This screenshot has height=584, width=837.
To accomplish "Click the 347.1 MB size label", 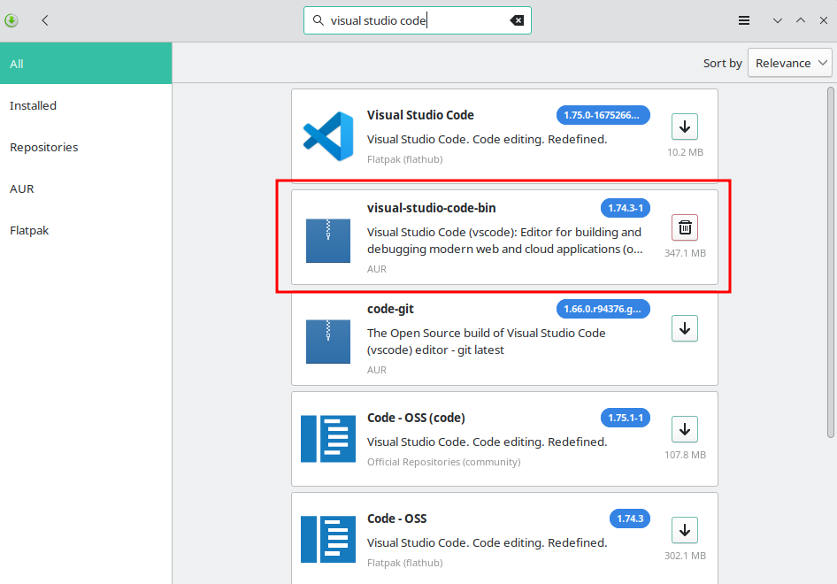I will tap(685, 253).
